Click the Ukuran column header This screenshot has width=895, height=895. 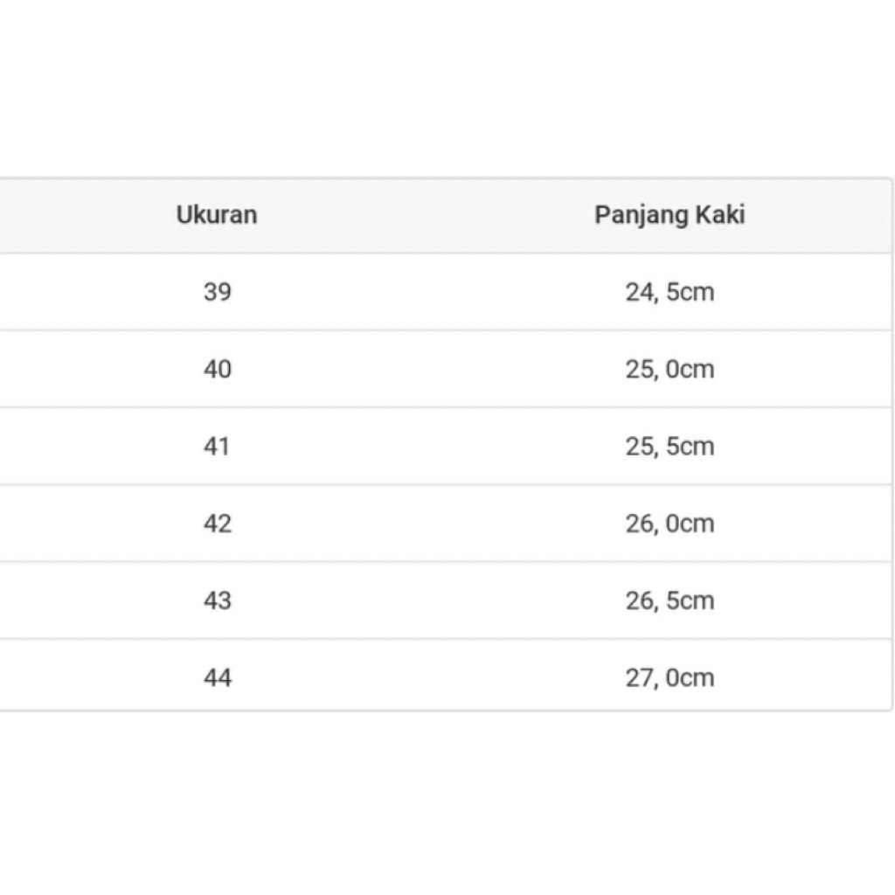pyautogui.click(x=217, y=215)
